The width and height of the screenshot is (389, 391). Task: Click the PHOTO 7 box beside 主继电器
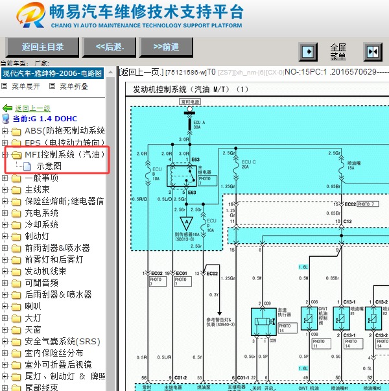pyautogui.click(x=207, y=180)
